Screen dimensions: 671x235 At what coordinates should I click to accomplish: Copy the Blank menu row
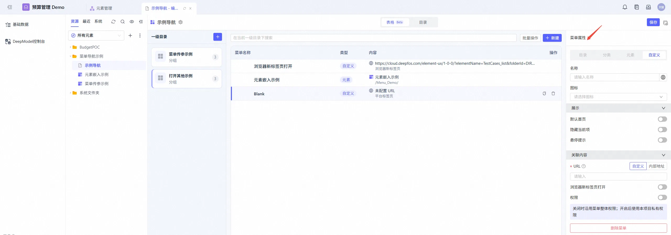[544, 93]
